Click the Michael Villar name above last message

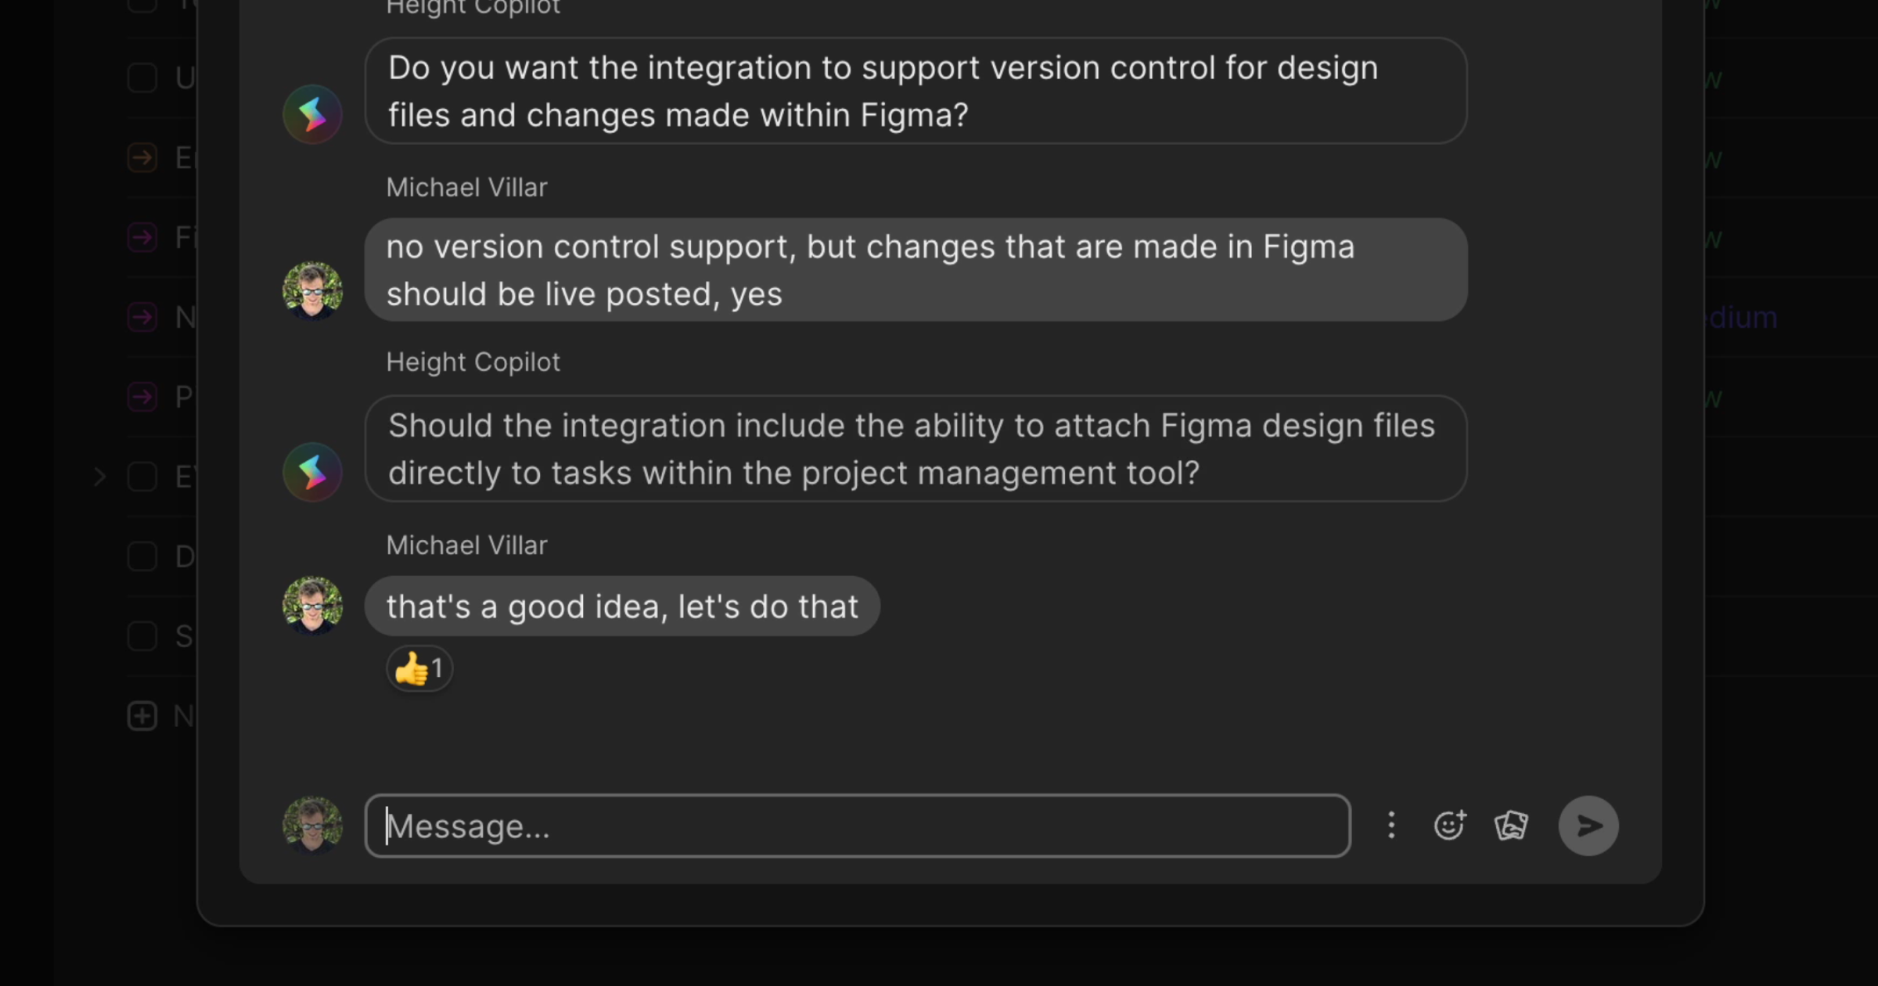pos(466,545)
